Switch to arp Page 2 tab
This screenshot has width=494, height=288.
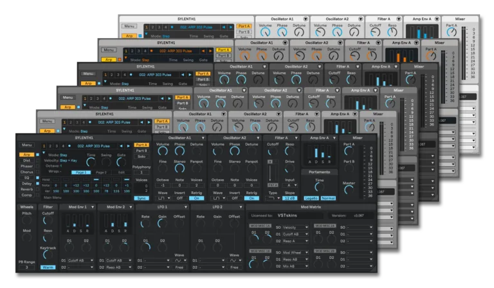pos(101,172)
